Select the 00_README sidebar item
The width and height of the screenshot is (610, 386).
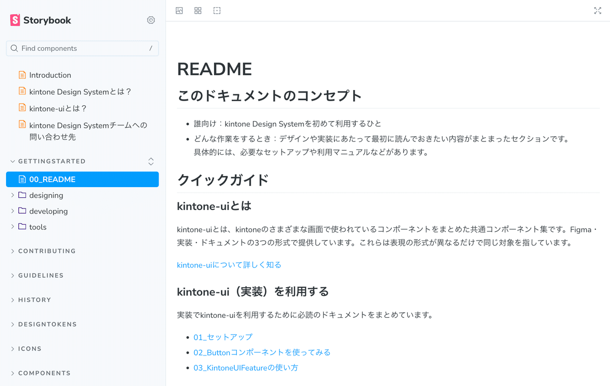[x=82, y=179]
